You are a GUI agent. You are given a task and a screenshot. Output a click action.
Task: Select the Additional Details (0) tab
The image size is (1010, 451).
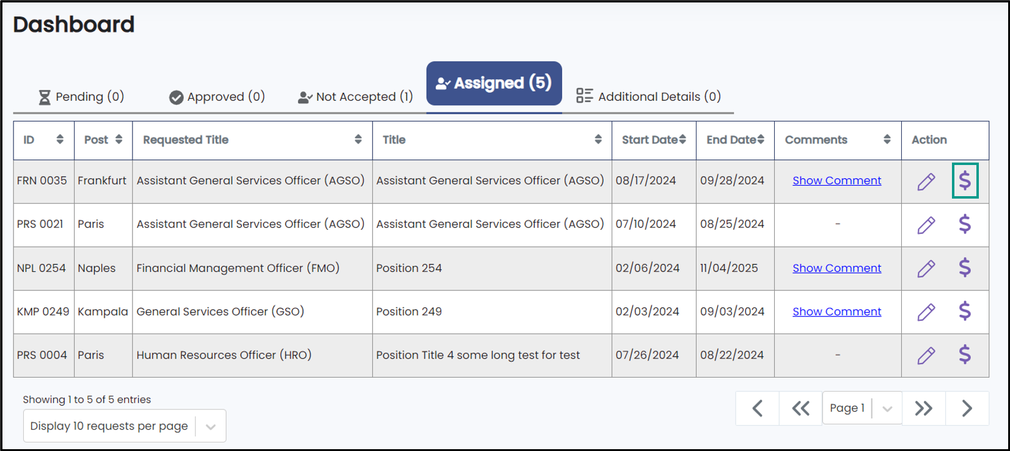(648, 96)
